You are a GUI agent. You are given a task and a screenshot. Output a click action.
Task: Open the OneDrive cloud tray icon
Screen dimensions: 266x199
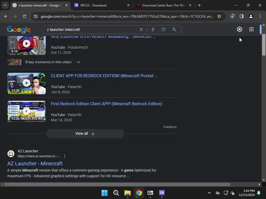[218, 193]
